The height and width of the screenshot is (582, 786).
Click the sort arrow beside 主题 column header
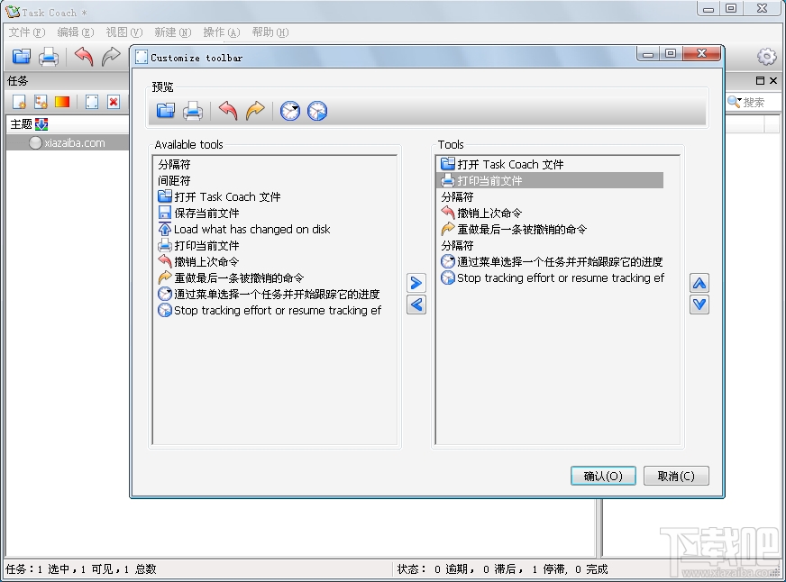pyautogui.click(x=41, y=123)
